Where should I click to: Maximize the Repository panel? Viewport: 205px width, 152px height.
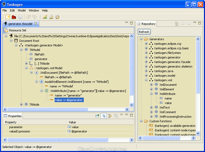tap(200, 23)
